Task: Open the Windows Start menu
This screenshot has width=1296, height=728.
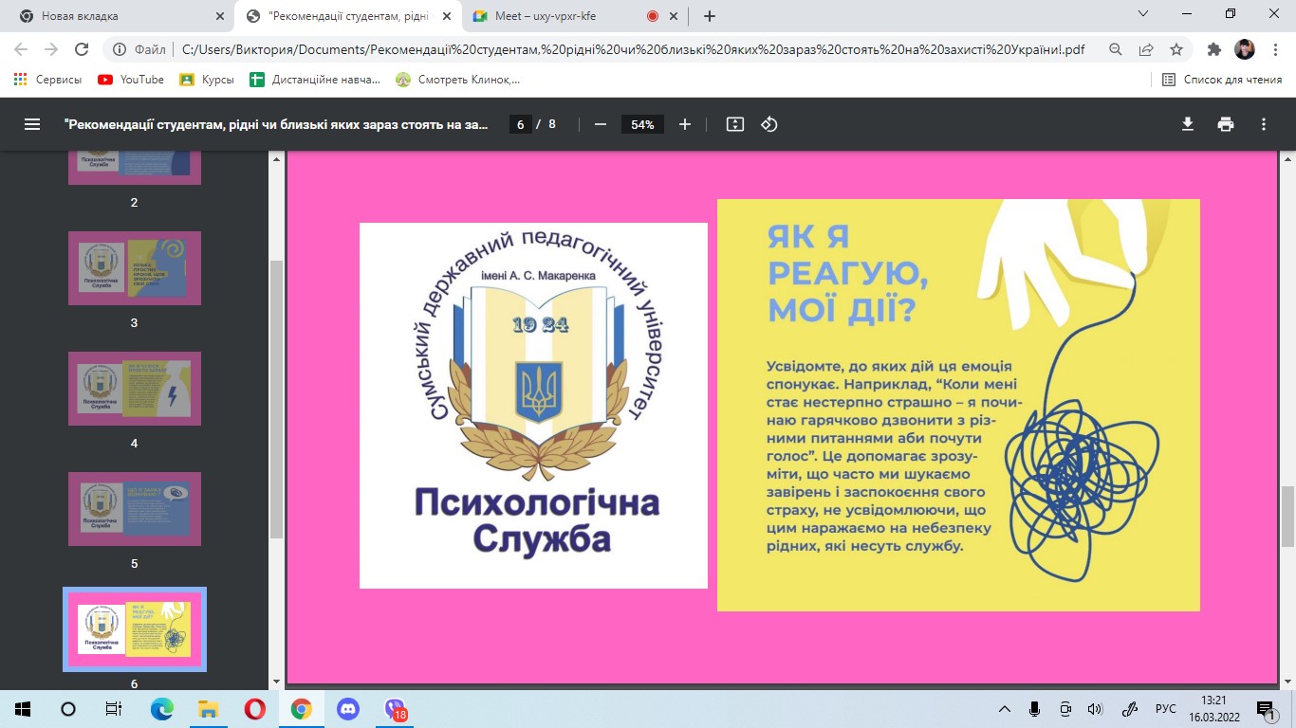Action: point(23,709)
